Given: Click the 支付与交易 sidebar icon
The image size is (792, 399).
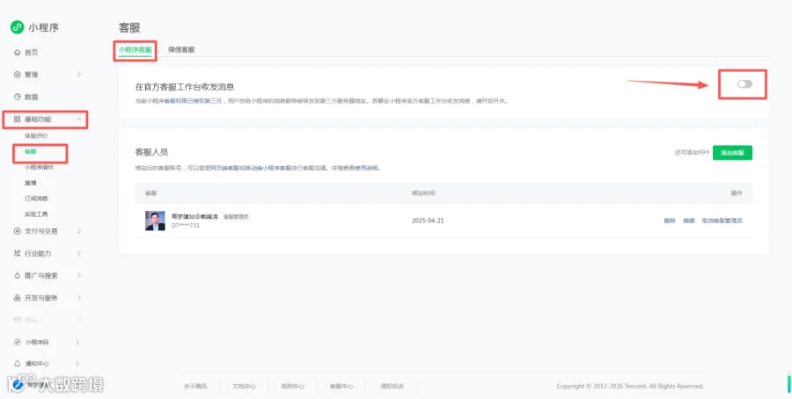Looking at the screenshot, I should pos(18,231).
